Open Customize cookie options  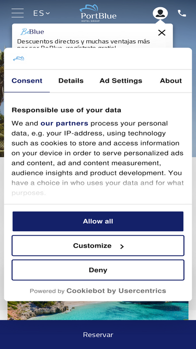98,246
